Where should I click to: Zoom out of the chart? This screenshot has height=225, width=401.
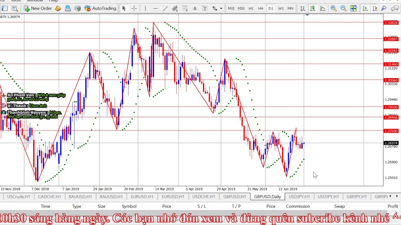click(x=343, y=8)
